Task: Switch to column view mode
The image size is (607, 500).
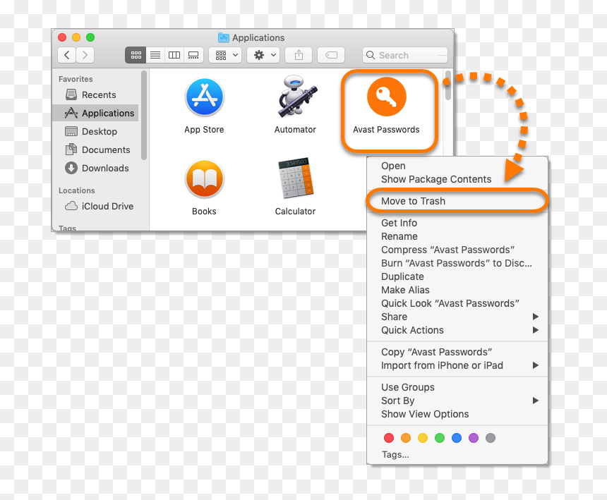Action: pos(174,55)
